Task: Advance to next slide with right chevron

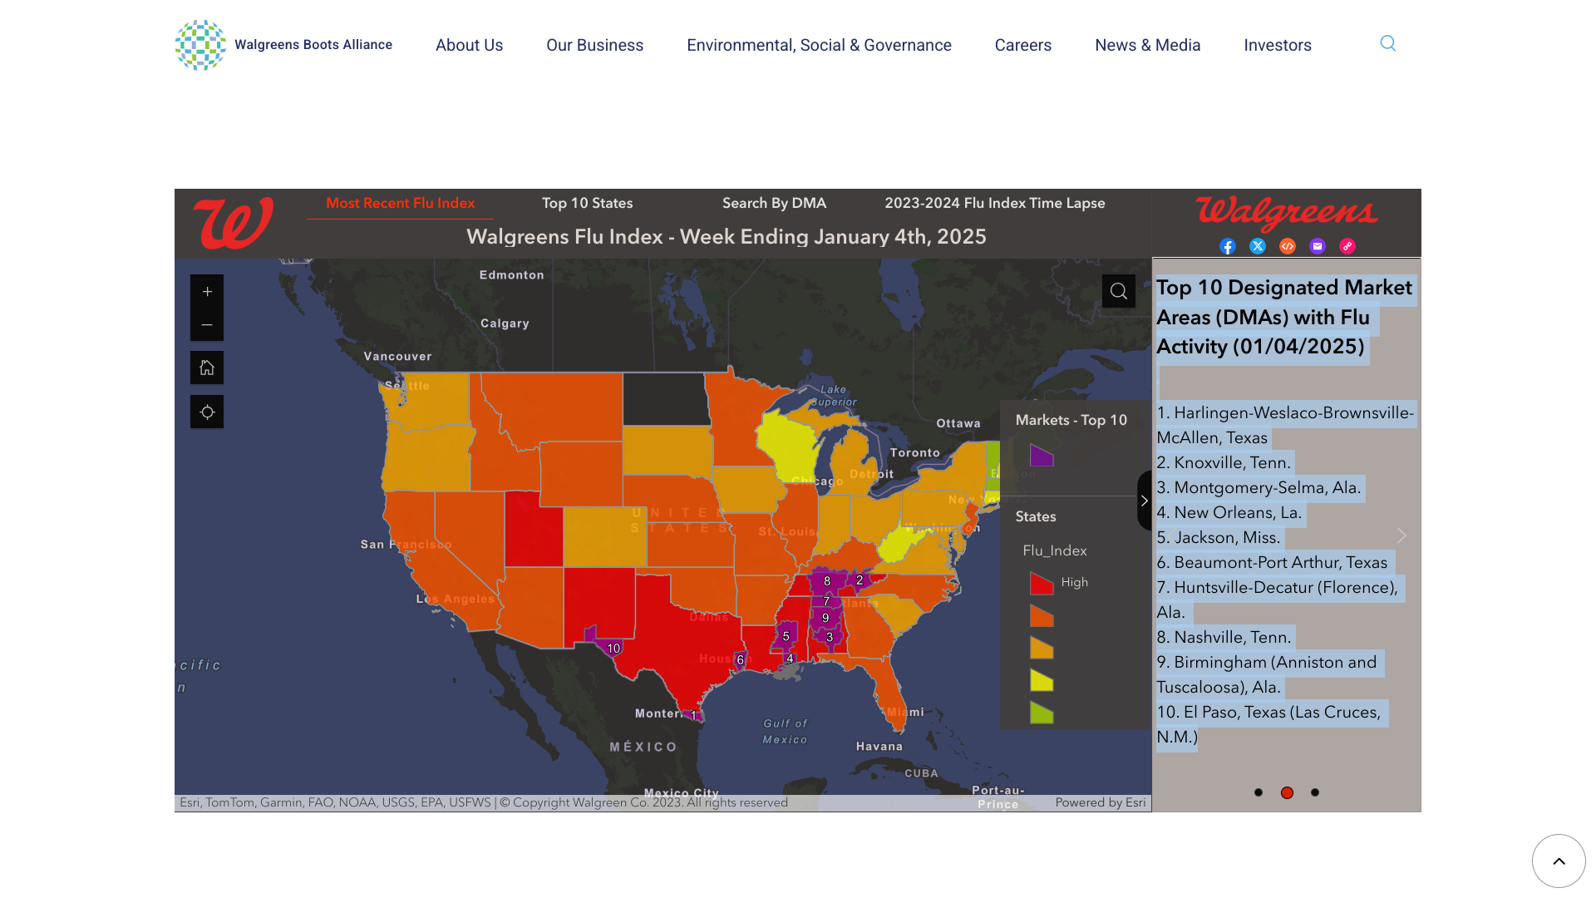Action: point(1401,535)
